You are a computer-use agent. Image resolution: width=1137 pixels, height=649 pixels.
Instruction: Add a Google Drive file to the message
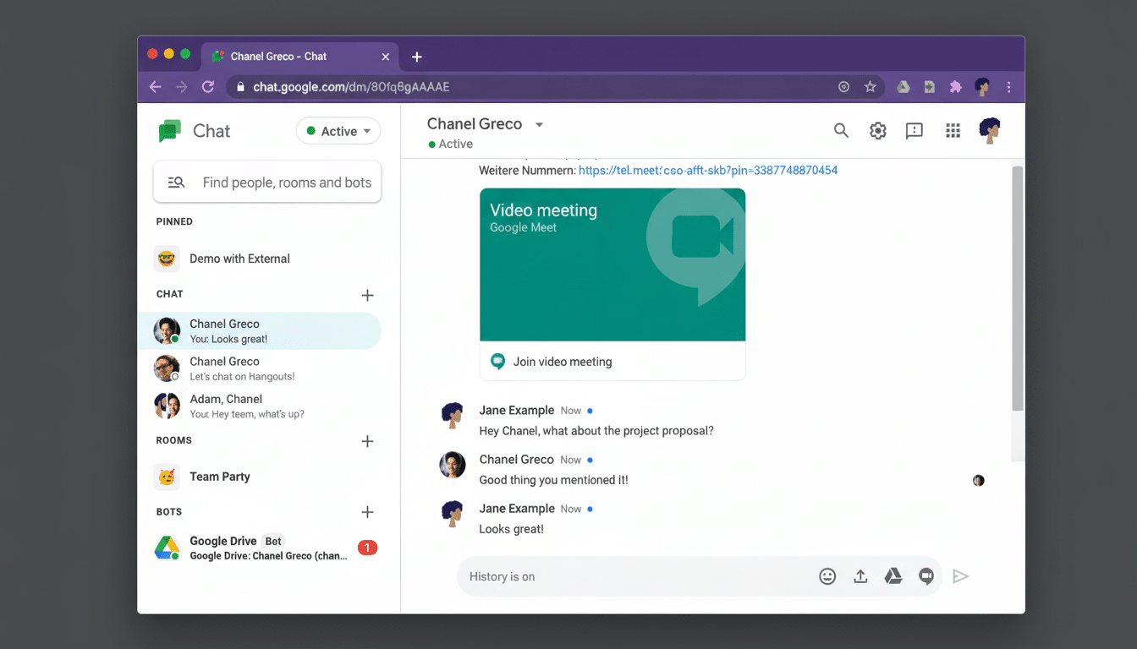click(893, 575)
